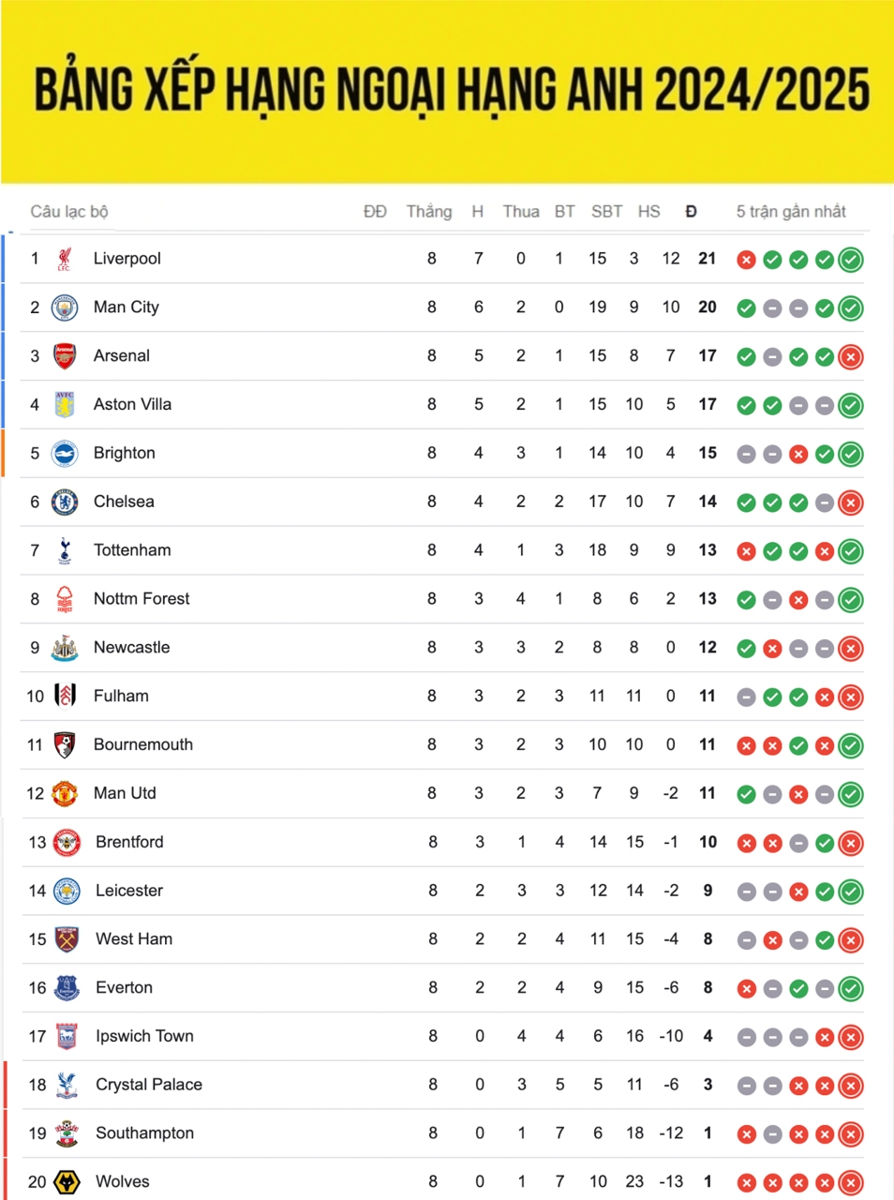Sort table by Thua column header

click(521, 212)
